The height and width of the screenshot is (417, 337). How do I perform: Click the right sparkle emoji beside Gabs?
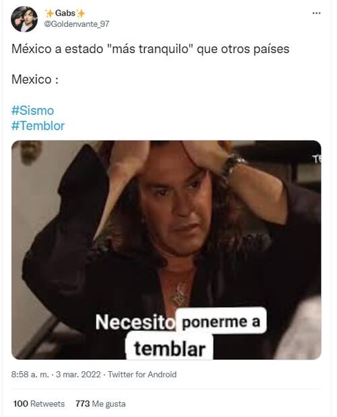(x=81, y=13)
